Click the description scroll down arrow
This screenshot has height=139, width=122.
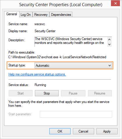coord(110,44)
